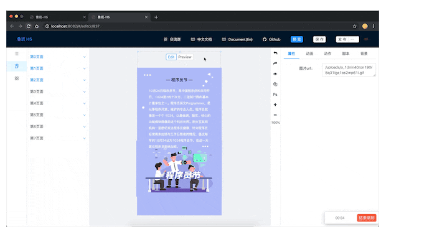
Task: Bookmark this page with star icon
Action: (354, 26)
